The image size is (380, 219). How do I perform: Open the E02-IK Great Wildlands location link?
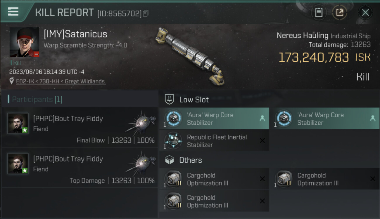[61, 81]
